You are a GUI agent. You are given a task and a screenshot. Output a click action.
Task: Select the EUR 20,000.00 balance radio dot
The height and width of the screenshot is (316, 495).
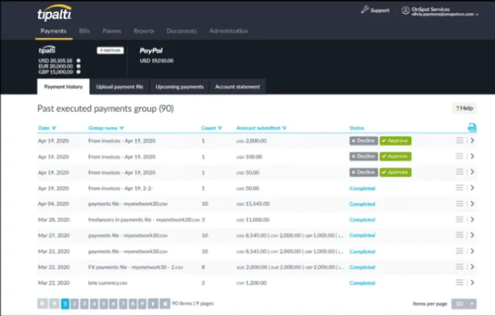(80, 67)
